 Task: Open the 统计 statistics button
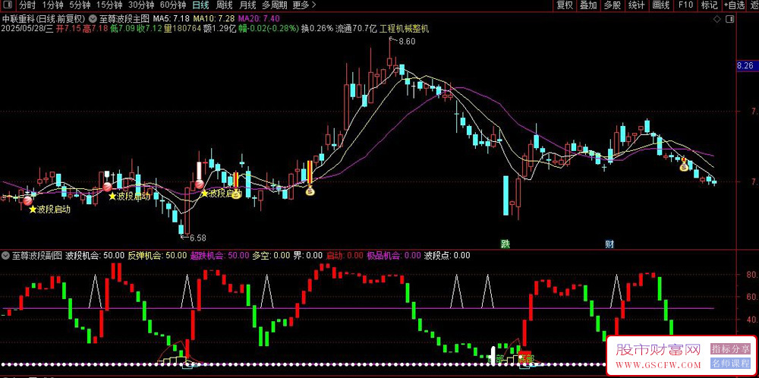tap(637, 5)
